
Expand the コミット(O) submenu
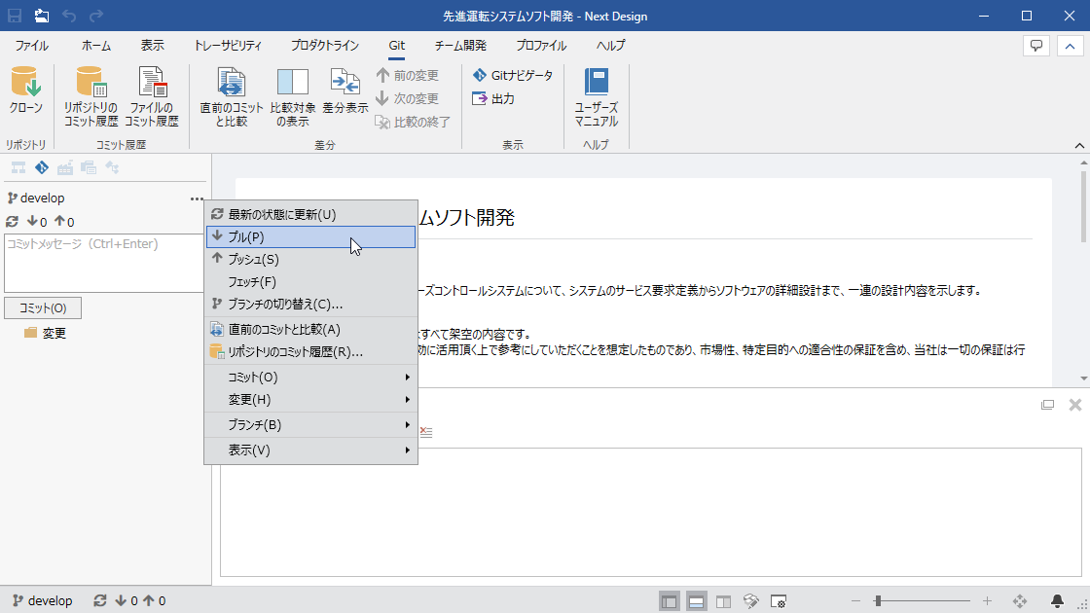click(x=310, y=378)
